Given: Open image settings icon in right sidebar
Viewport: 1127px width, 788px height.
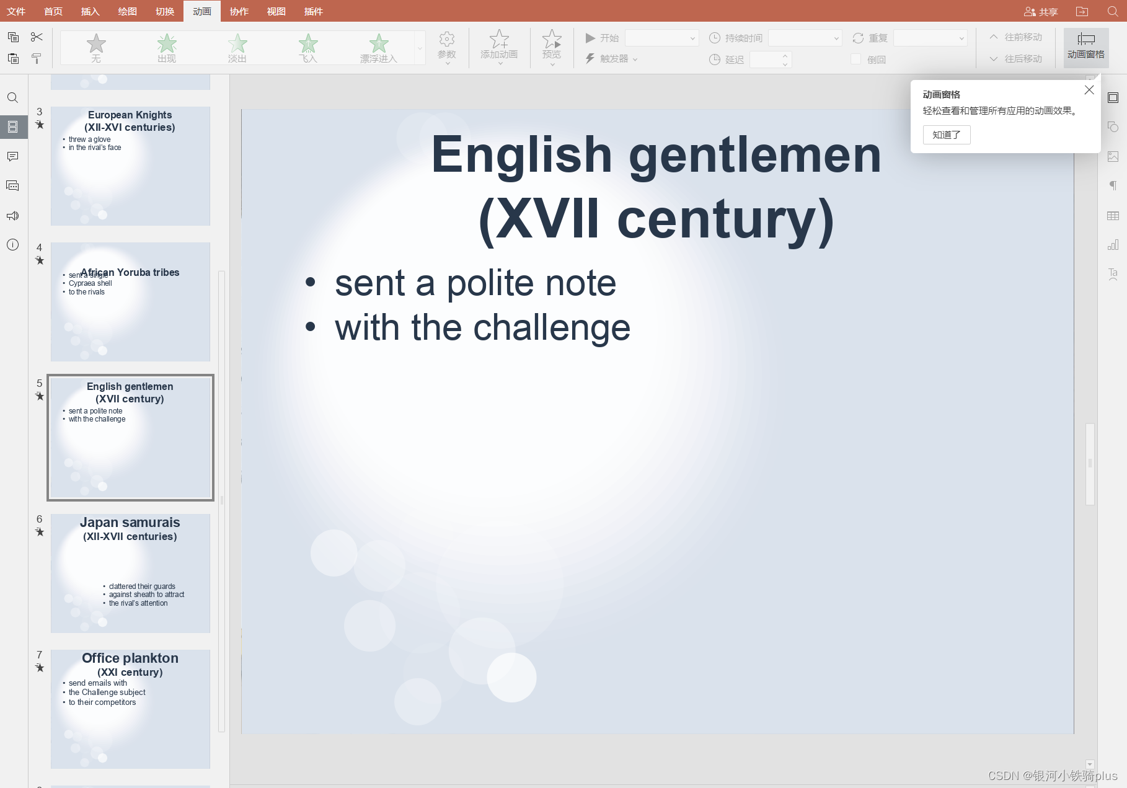Looking at the screenshot, I should point(1113,156).
